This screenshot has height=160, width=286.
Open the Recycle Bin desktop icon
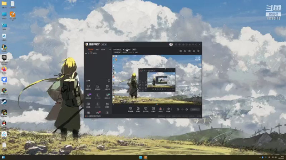pos(4,37)
